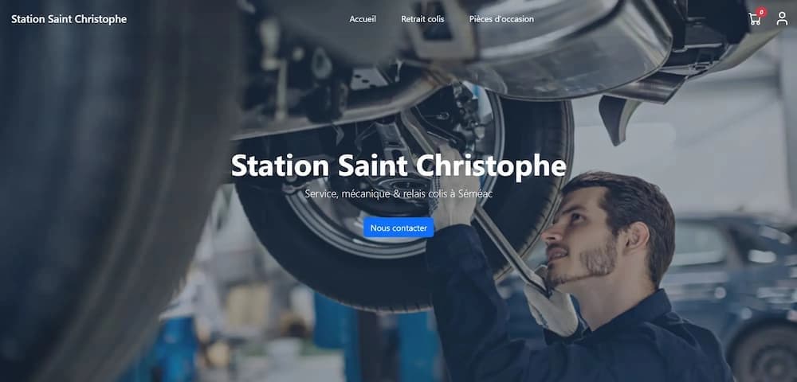Click the large Station Saint Christophe headline
797x382 pixels.
coord(398,166)
